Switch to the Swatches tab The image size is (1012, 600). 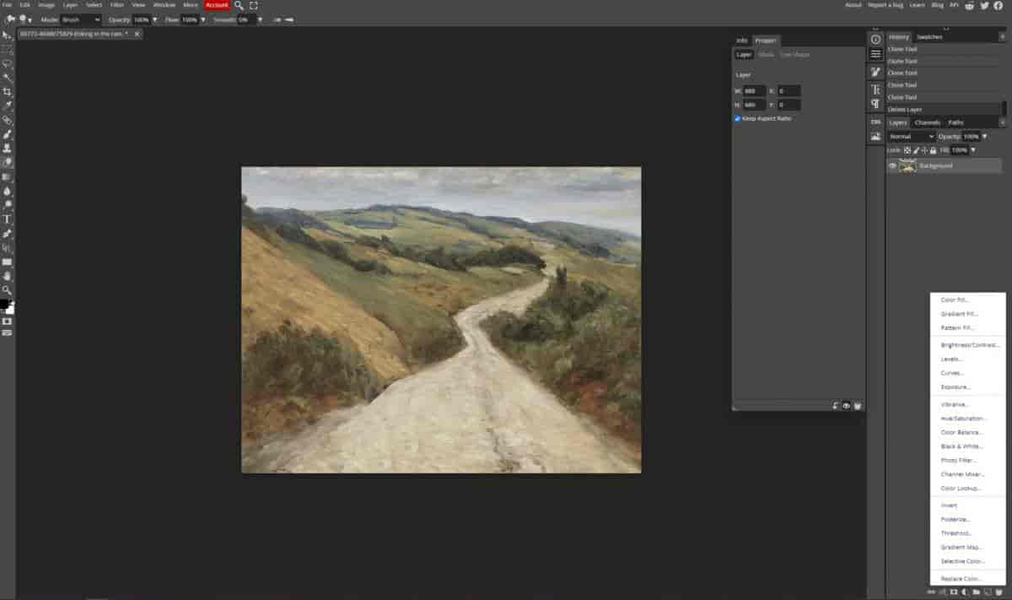(x=929, y=37)
